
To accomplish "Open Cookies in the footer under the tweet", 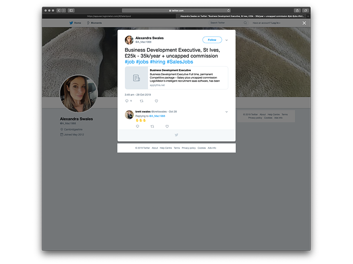I will tap(202, 148).
